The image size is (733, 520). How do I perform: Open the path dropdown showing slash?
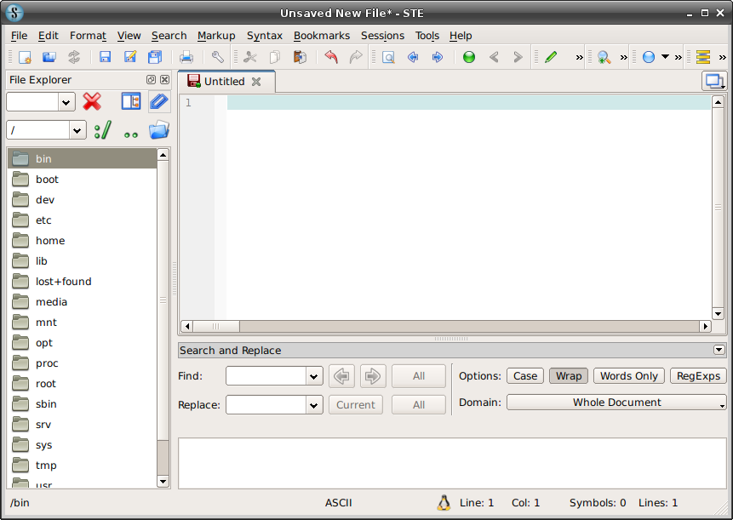pos(77,130)
